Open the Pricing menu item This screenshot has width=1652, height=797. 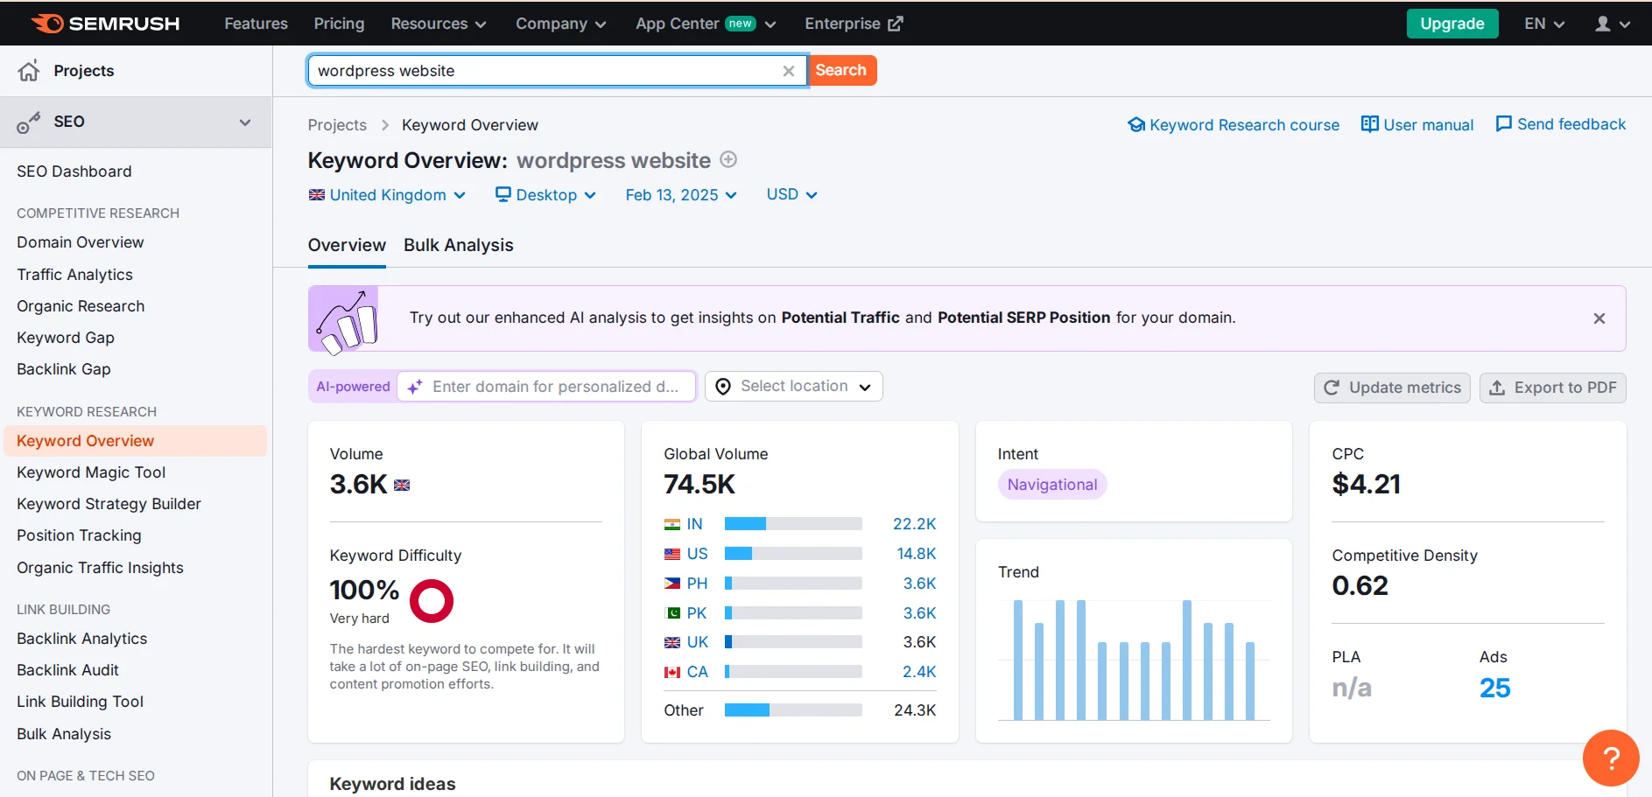pyautogui.click(x=339, y=24)
